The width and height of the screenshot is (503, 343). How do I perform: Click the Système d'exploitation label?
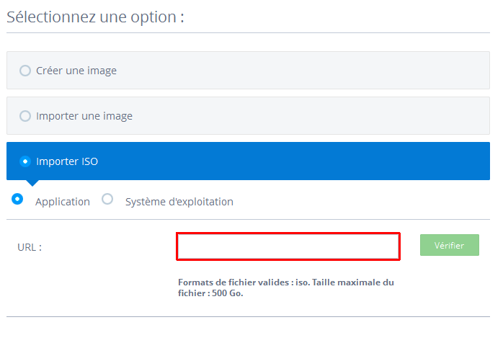click(x=179, y=202)
